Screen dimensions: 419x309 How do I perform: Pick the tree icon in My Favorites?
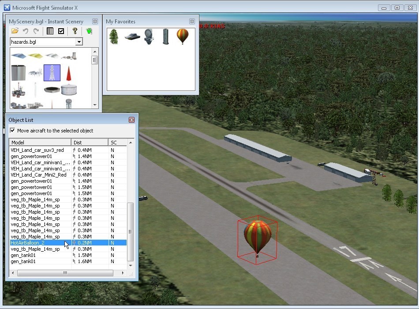114,36
